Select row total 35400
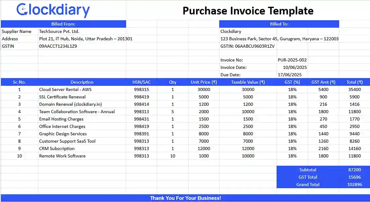Viewport: 370px width, 202px height. [355, 90]
